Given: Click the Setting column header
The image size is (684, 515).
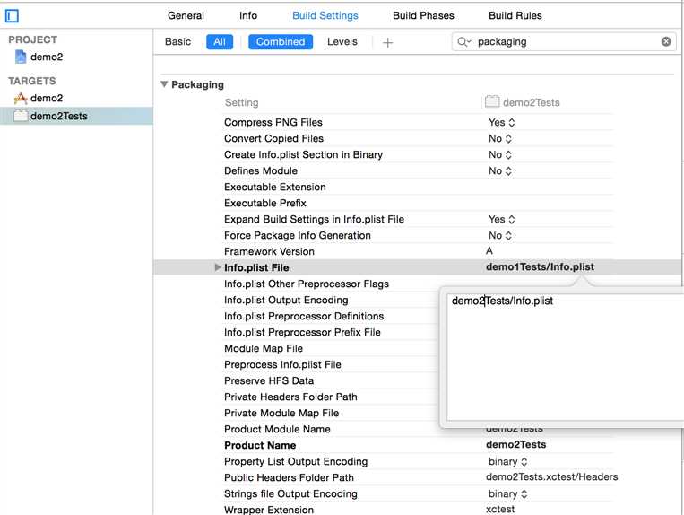Looking at the screenshot, I should pyautogui.click(x=242, y=102).
